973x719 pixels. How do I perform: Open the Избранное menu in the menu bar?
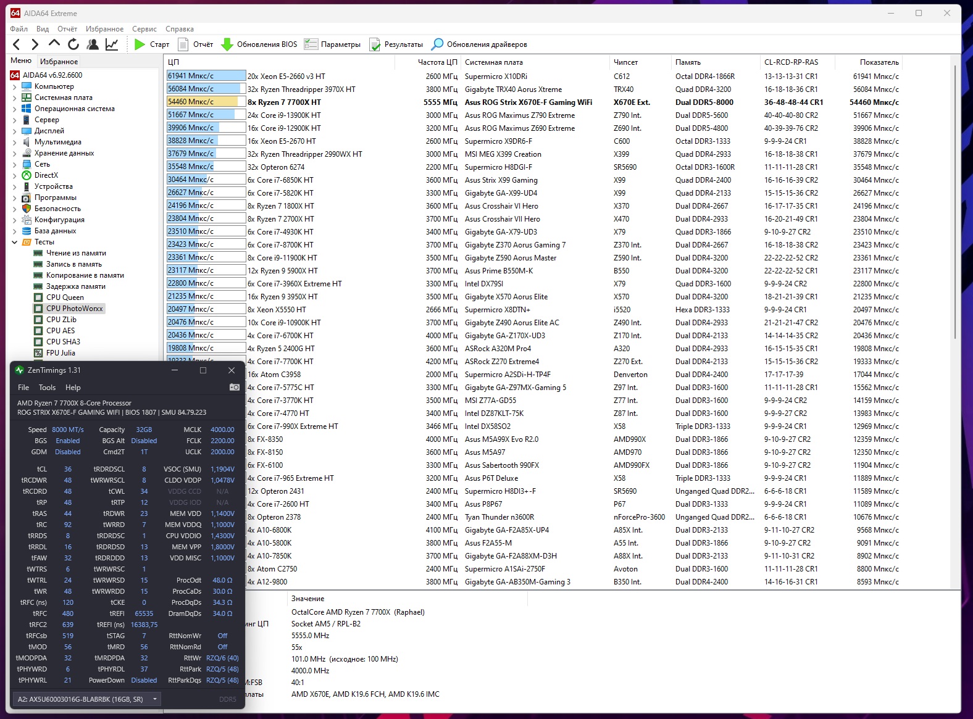tap(105, 29)
